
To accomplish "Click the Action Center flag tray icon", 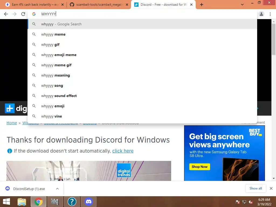I will pyautogui.click(x=237, y=202).
